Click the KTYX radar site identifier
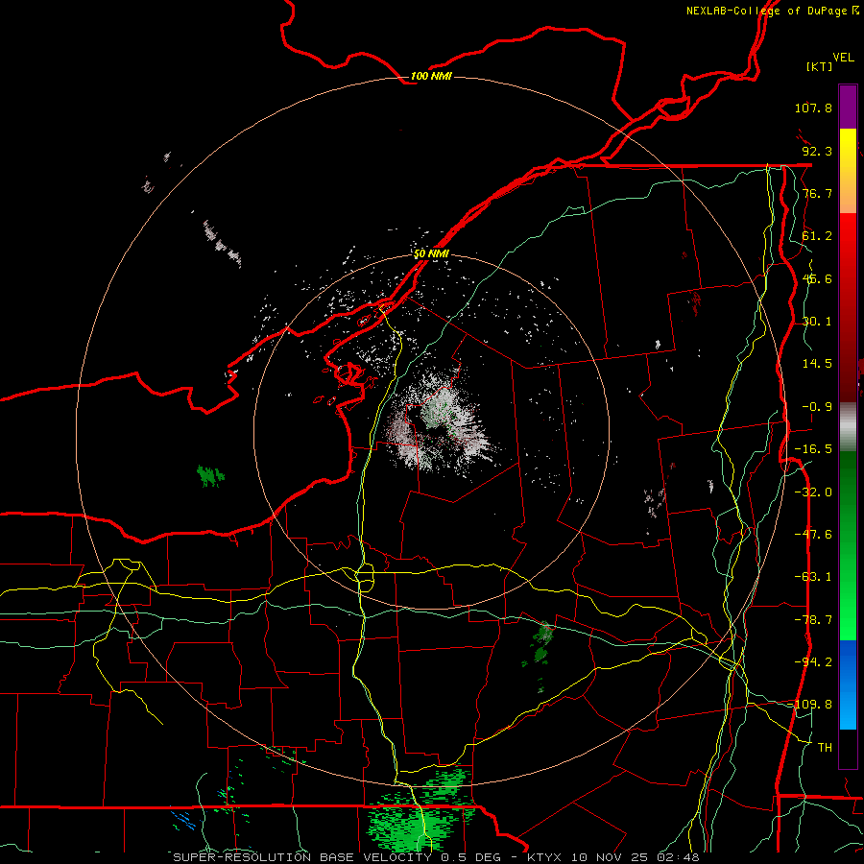 point(544,857)
